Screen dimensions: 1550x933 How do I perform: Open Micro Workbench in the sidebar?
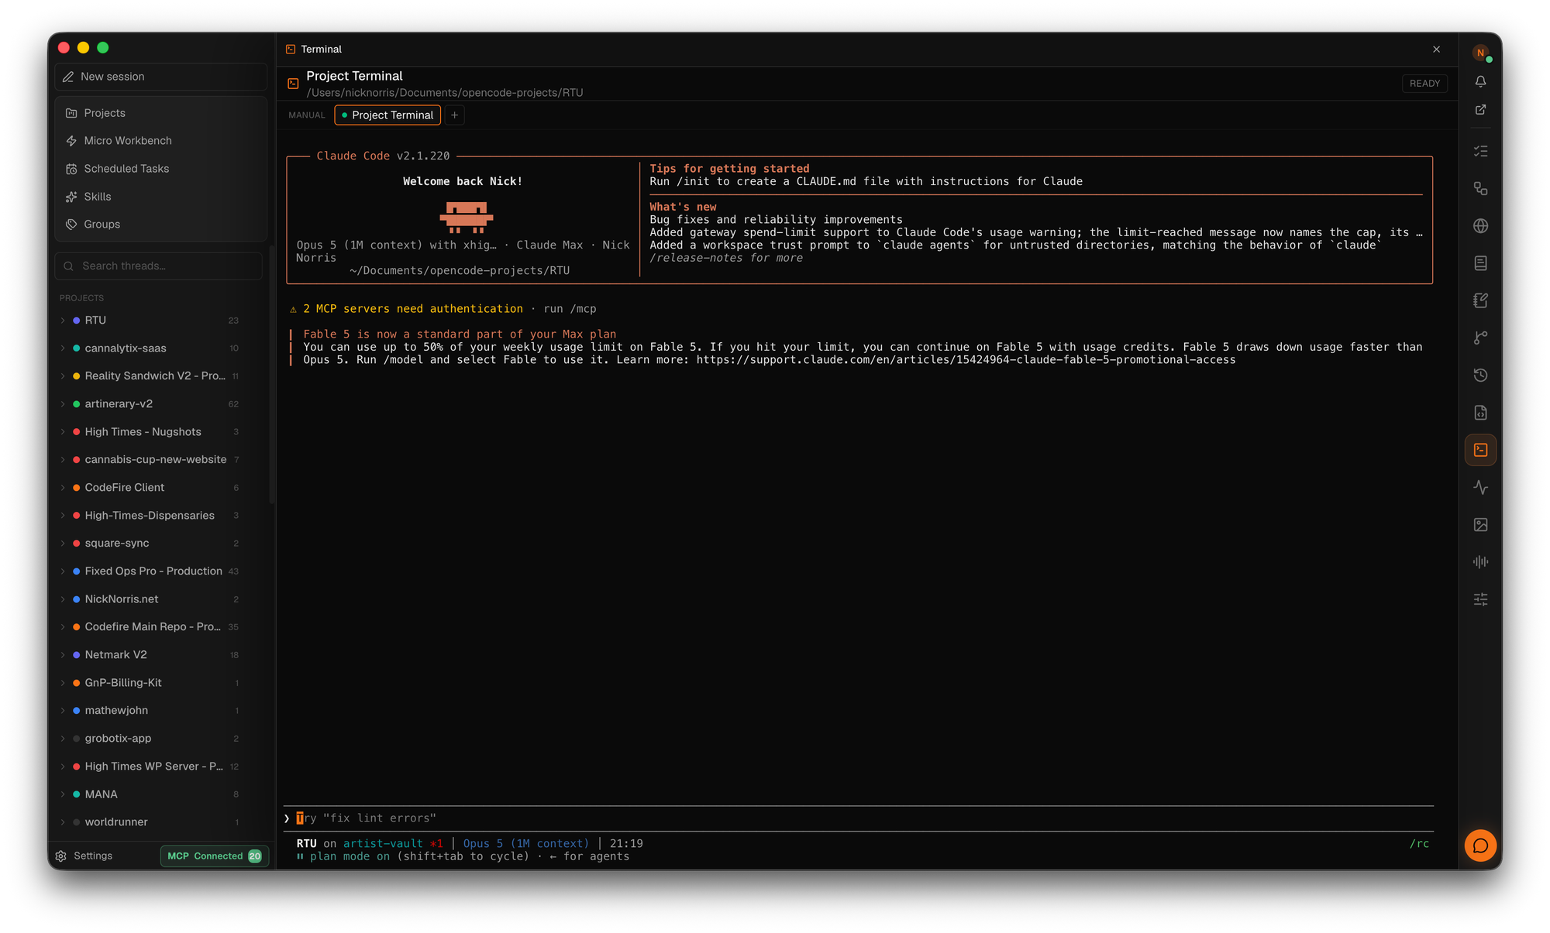pos(160,141)
